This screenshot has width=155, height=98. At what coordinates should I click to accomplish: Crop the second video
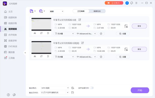[42, 56]
